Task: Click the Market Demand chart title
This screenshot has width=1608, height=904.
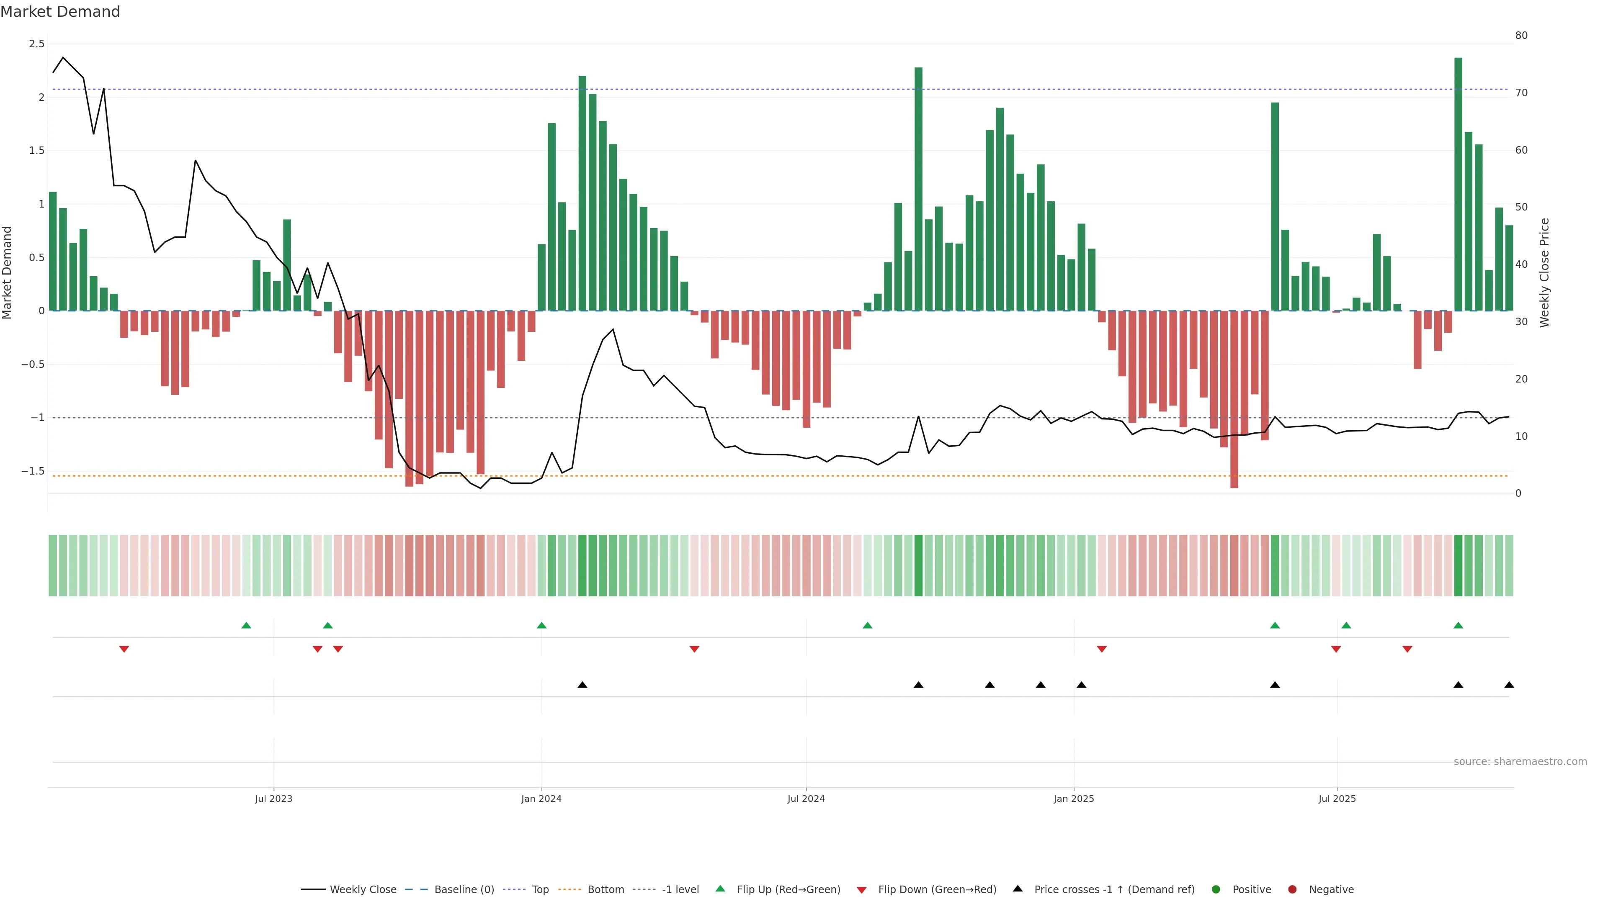Action: [x=60, y=12]
